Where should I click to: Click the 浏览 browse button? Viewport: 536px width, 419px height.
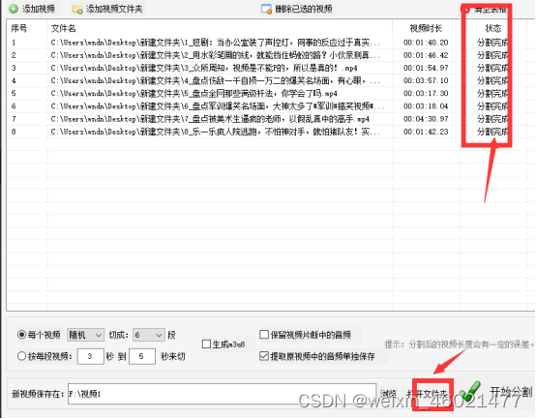[x=388, y=394]
